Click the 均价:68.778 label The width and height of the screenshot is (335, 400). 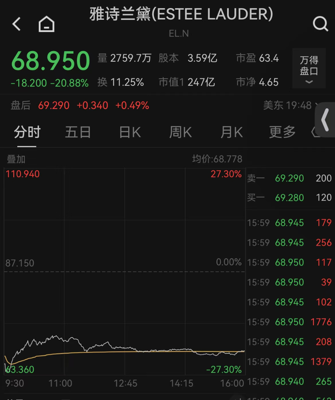(x=217, y=159)
